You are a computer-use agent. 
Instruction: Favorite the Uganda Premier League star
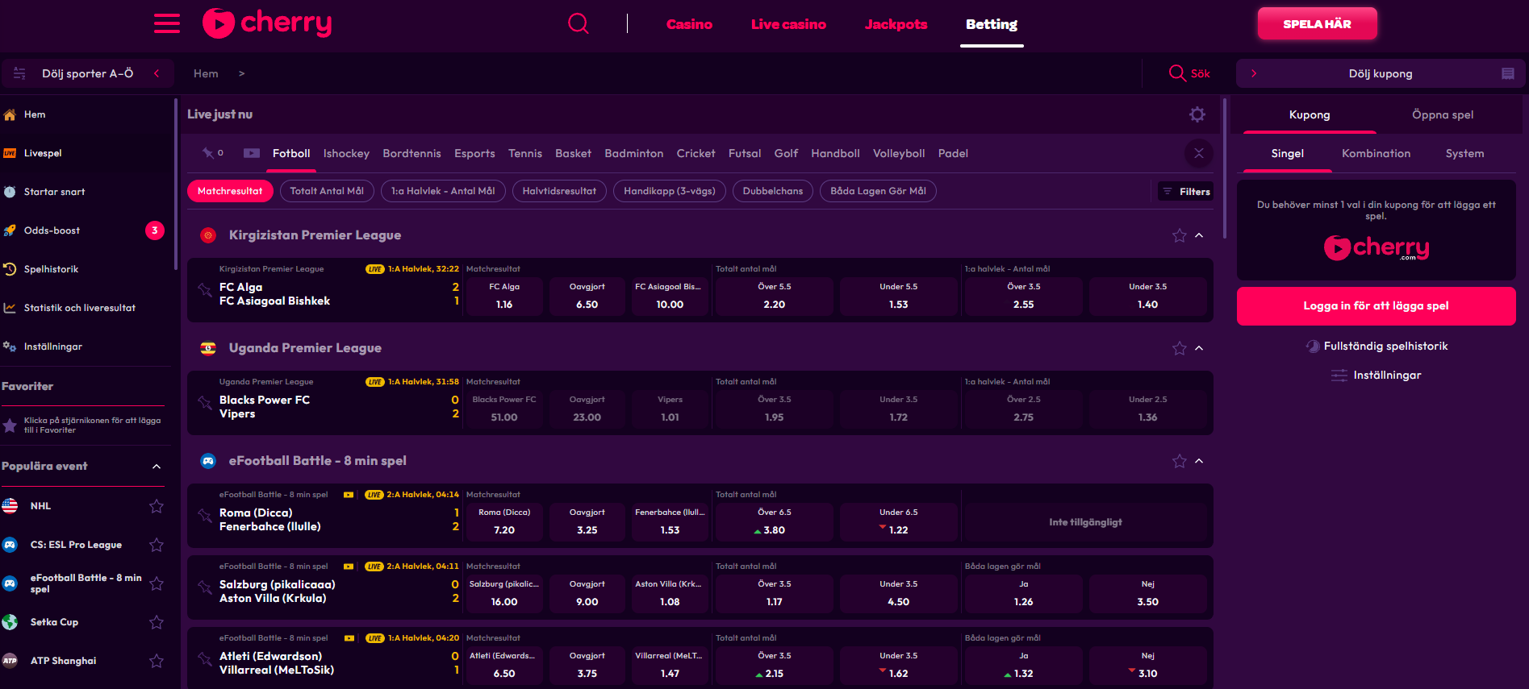point(1180,348)
